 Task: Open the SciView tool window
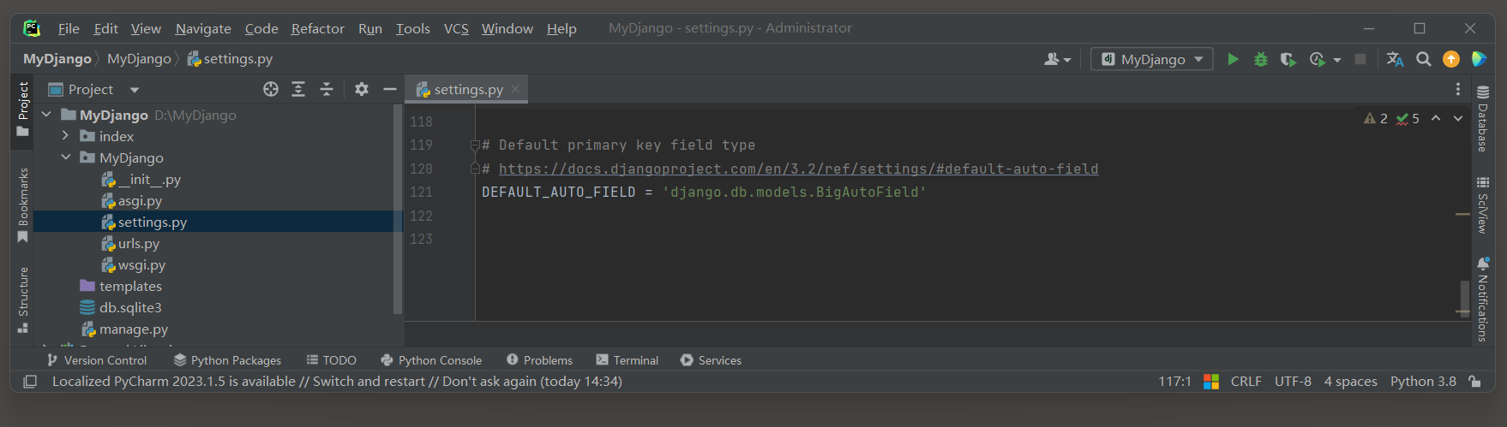(x=1483, y=205)
